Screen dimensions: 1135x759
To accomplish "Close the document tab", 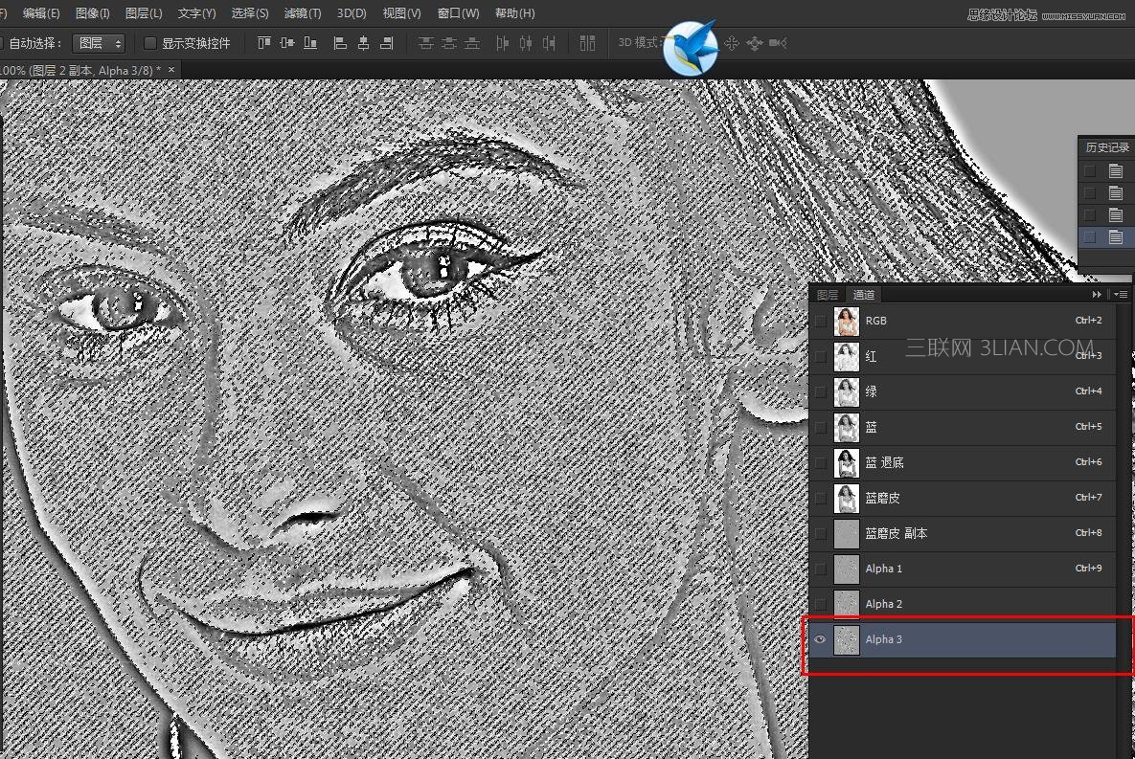I will [171, 70].
